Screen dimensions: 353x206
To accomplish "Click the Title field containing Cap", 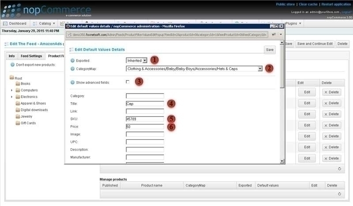I will tap(145, 104).
